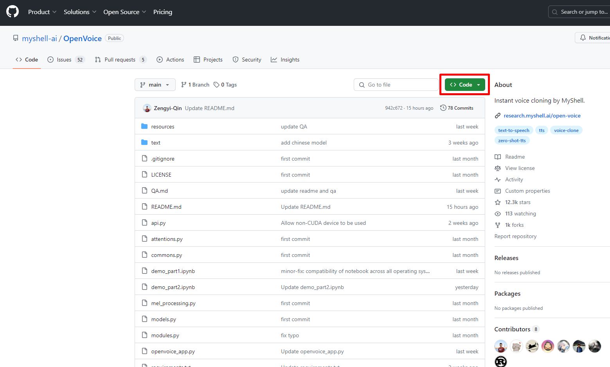The image size is (610, 367).
Task: Open 'add chinese model' commit link
Action: click(304, 143)
